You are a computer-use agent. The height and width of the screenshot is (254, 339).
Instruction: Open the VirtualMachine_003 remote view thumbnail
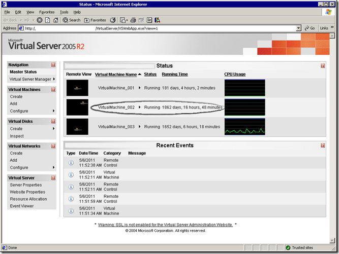coord(77,126)
